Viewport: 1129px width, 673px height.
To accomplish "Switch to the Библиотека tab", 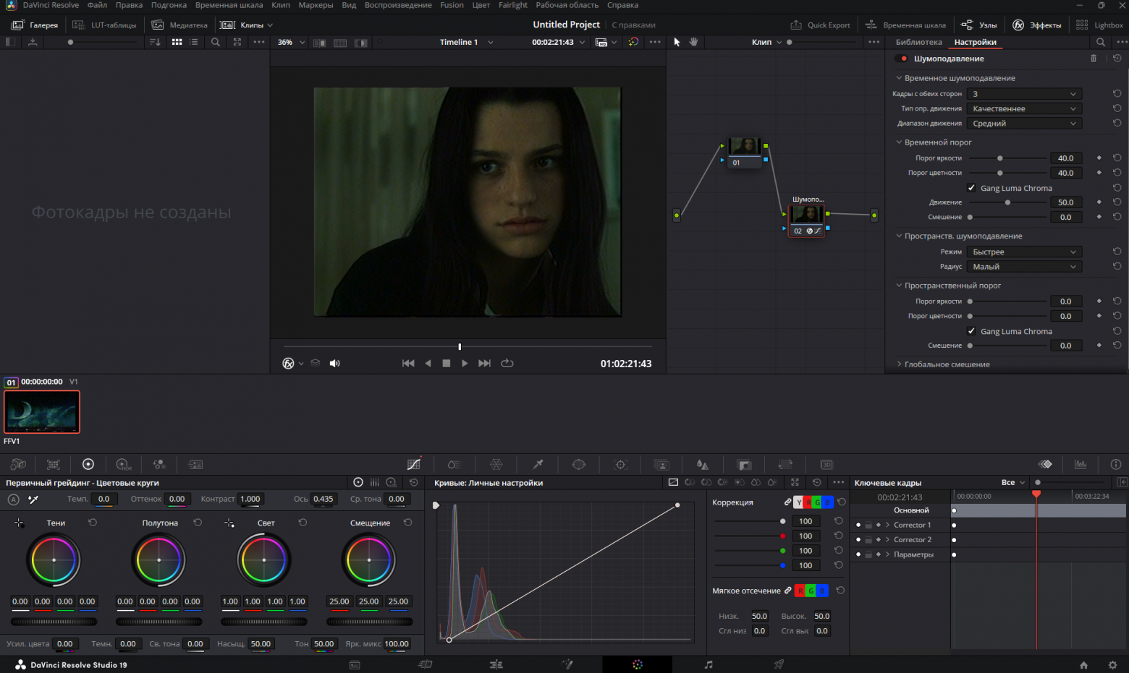I will click(918, 42).
